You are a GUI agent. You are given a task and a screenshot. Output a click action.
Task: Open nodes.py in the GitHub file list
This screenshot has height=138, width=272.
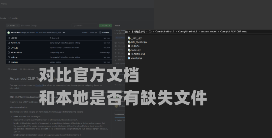14,57
